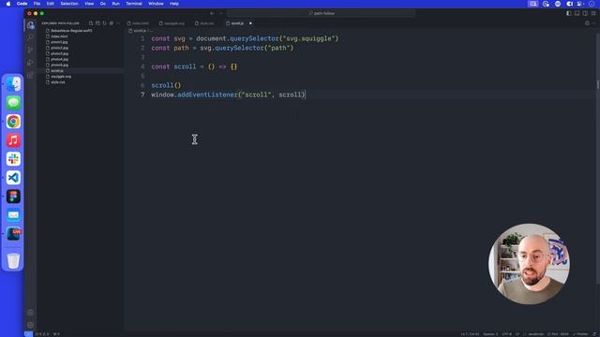Select scroll.js in the Explorer file list

[57, 71]
